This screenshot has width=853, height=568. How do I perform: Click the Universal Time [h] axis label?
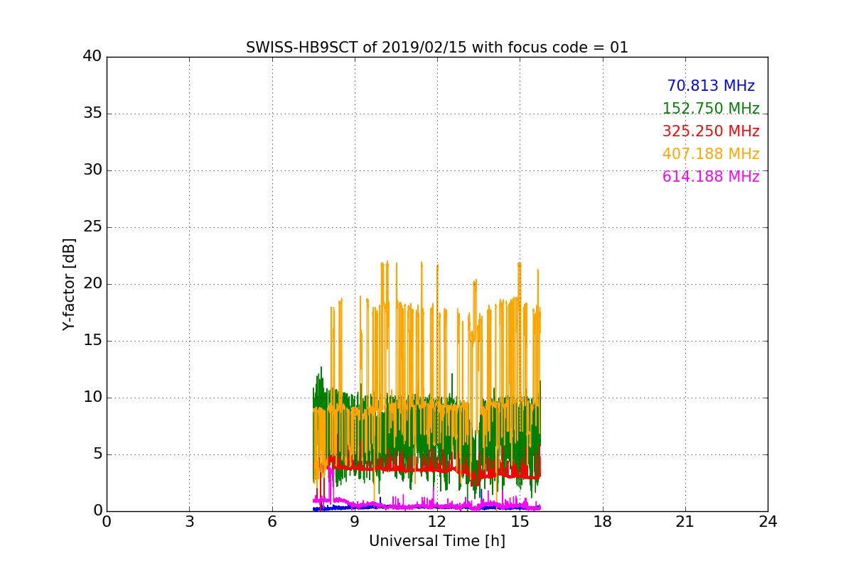[437, 541]
